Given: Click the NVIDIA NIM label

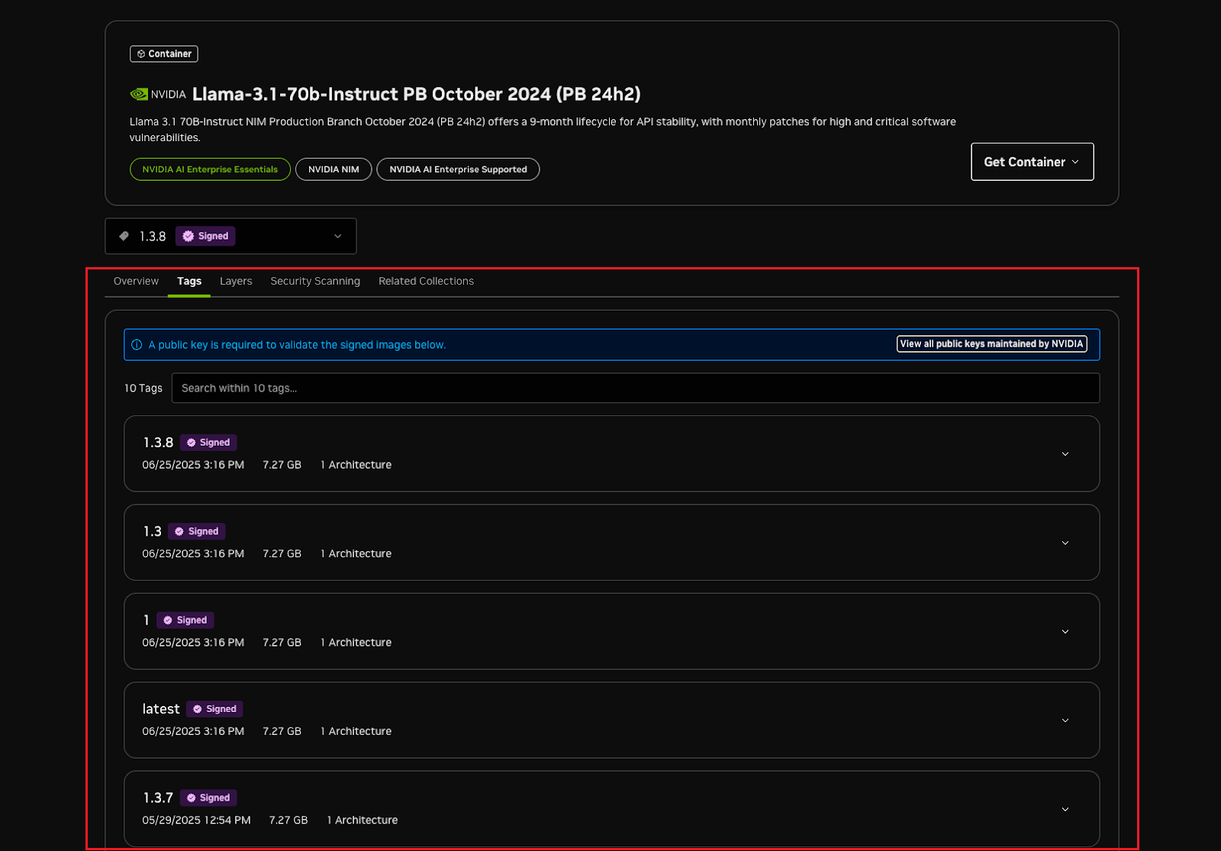Looking at the screenshot, I should (333, 169).
